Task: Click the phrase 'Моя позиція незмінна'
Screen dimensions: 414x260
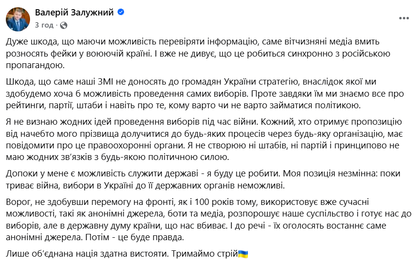Action: tap(339, 173)
